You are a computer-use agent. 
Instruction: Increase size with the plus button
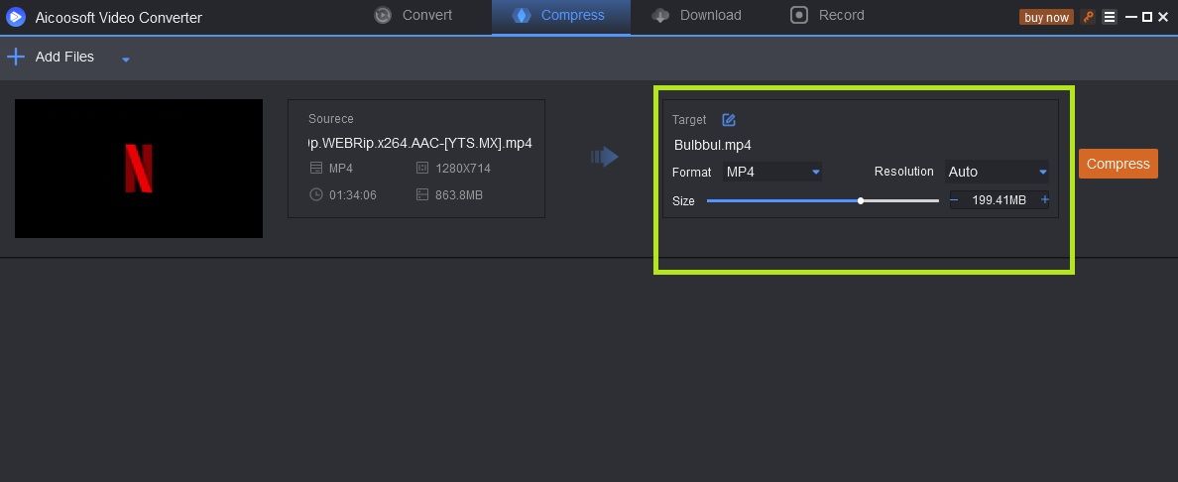click(1044, 200)
